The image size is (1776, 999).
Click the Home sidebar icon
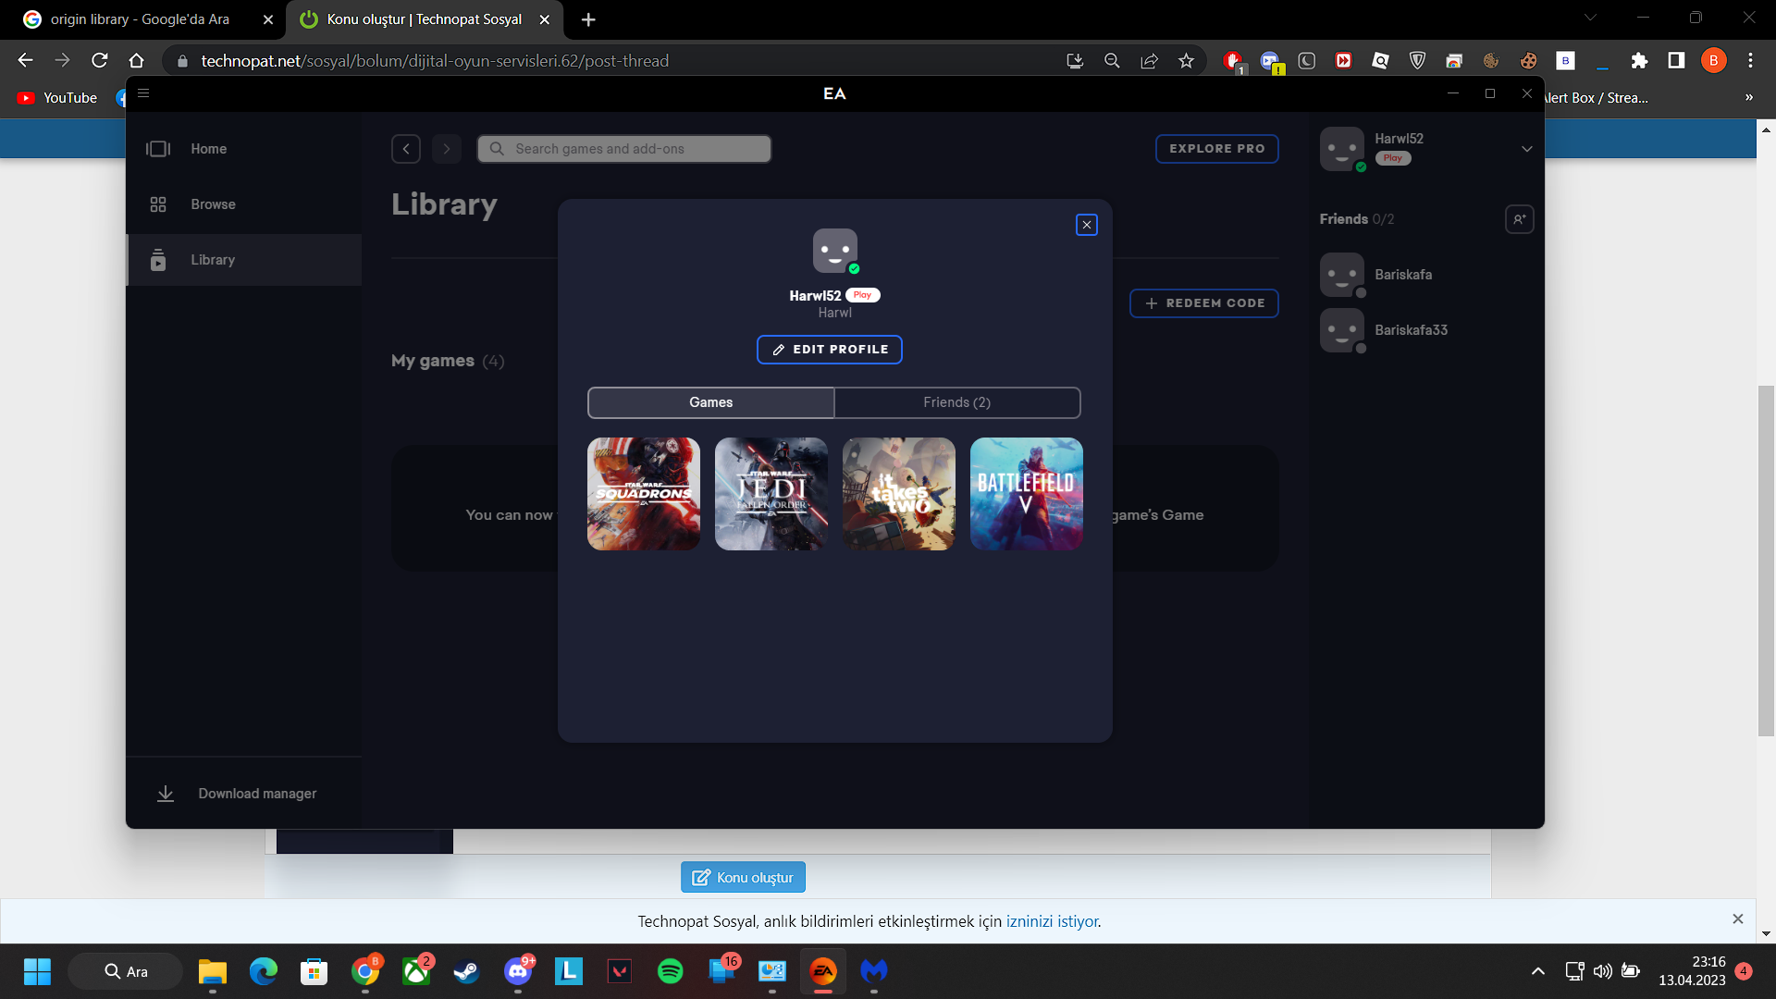pos(158,149)
